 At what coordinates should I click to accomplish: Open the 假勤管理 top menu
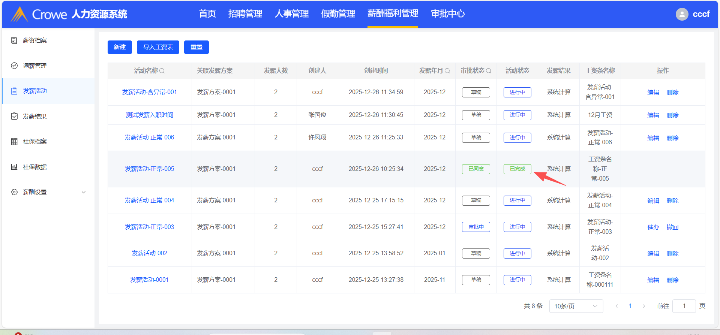tap(338, 14)
